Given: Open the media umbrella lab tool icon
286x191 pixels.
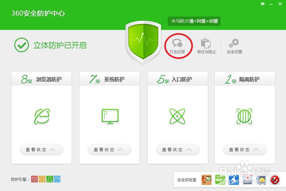Looking at the screenshot, I should click(x=207, y=180).
